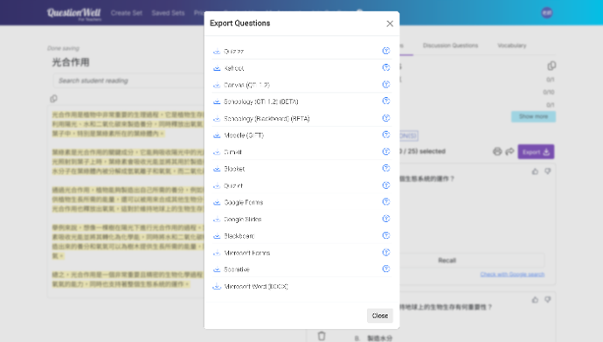Click the purple Export button

pos(536,152)
